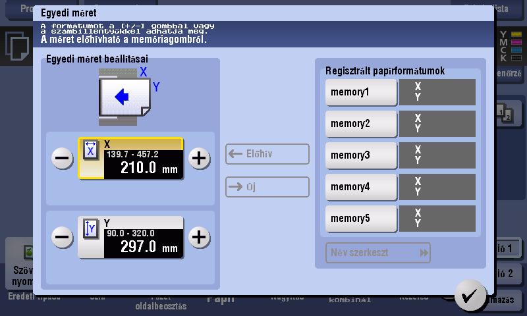The width and height of the screenshot is (527, 316).
Task: Open Név szerkeszt name editing
Action: (x=377, y=253)
